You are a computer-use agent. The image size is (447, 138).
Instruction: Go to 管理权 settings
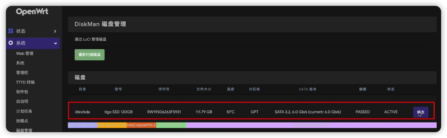22,73
